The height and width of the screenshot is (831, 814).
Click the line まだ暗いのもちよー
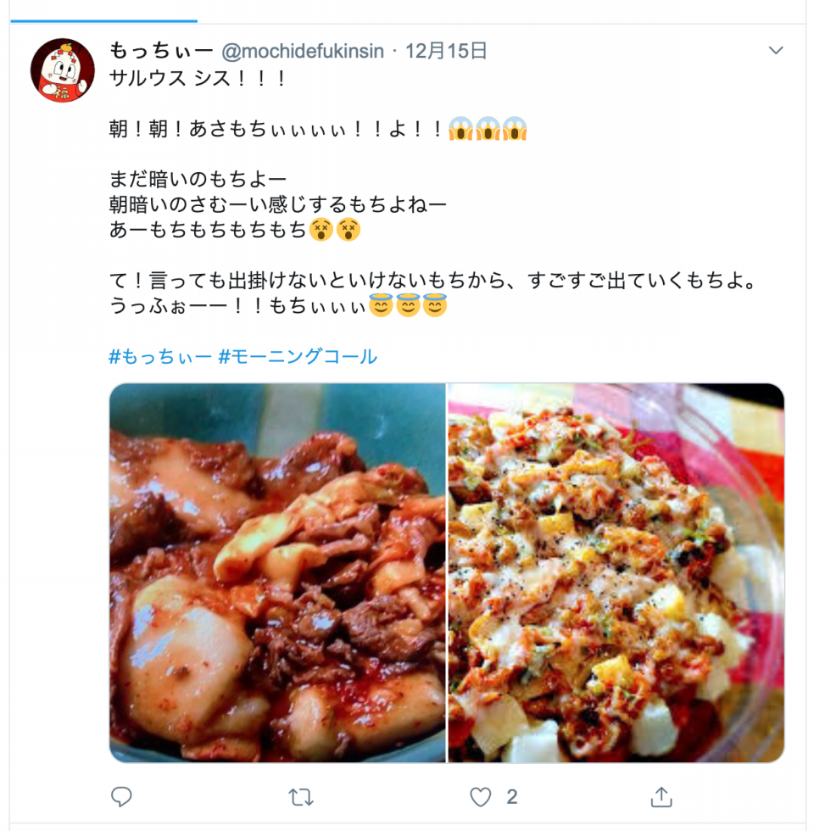198,179
